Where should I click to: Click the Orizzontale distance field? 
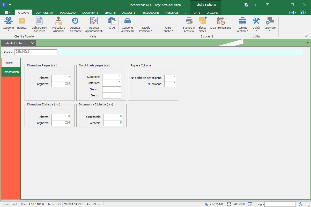(x=113, y=117)
